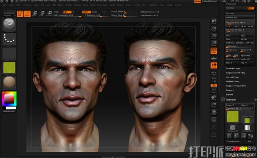257x158 pixels.
Task: Click the Projection Master button
Action: [9, 14]
